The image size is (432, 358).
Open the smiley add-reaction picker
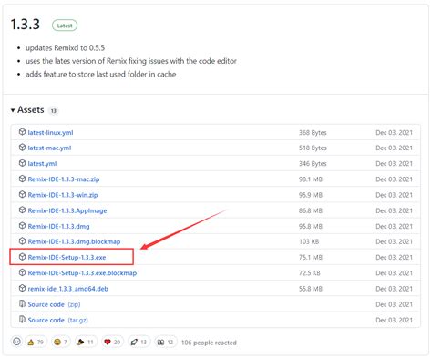point(16,342)
